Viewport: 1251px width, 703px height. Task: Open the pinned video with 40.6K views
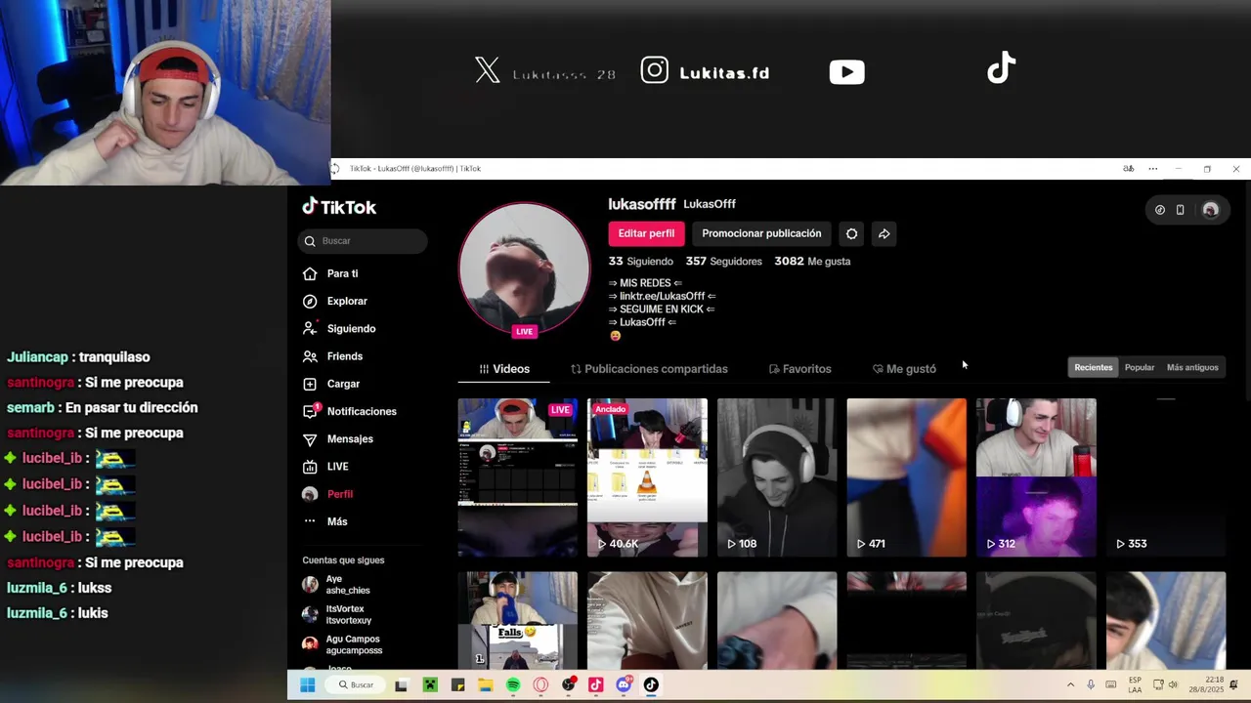coord(647,477)
